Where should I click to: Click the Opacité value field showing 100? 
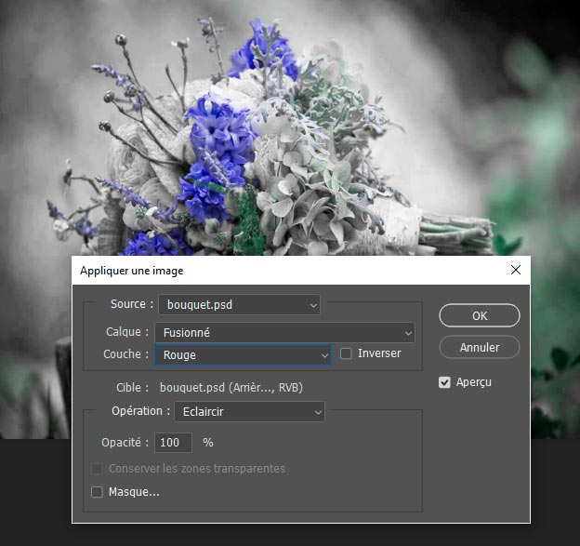(x=174, y=443)
